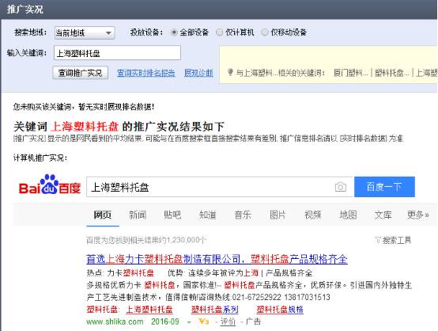
Task: Expand the 更多 tab menu
Action: (x=417, y=215)
